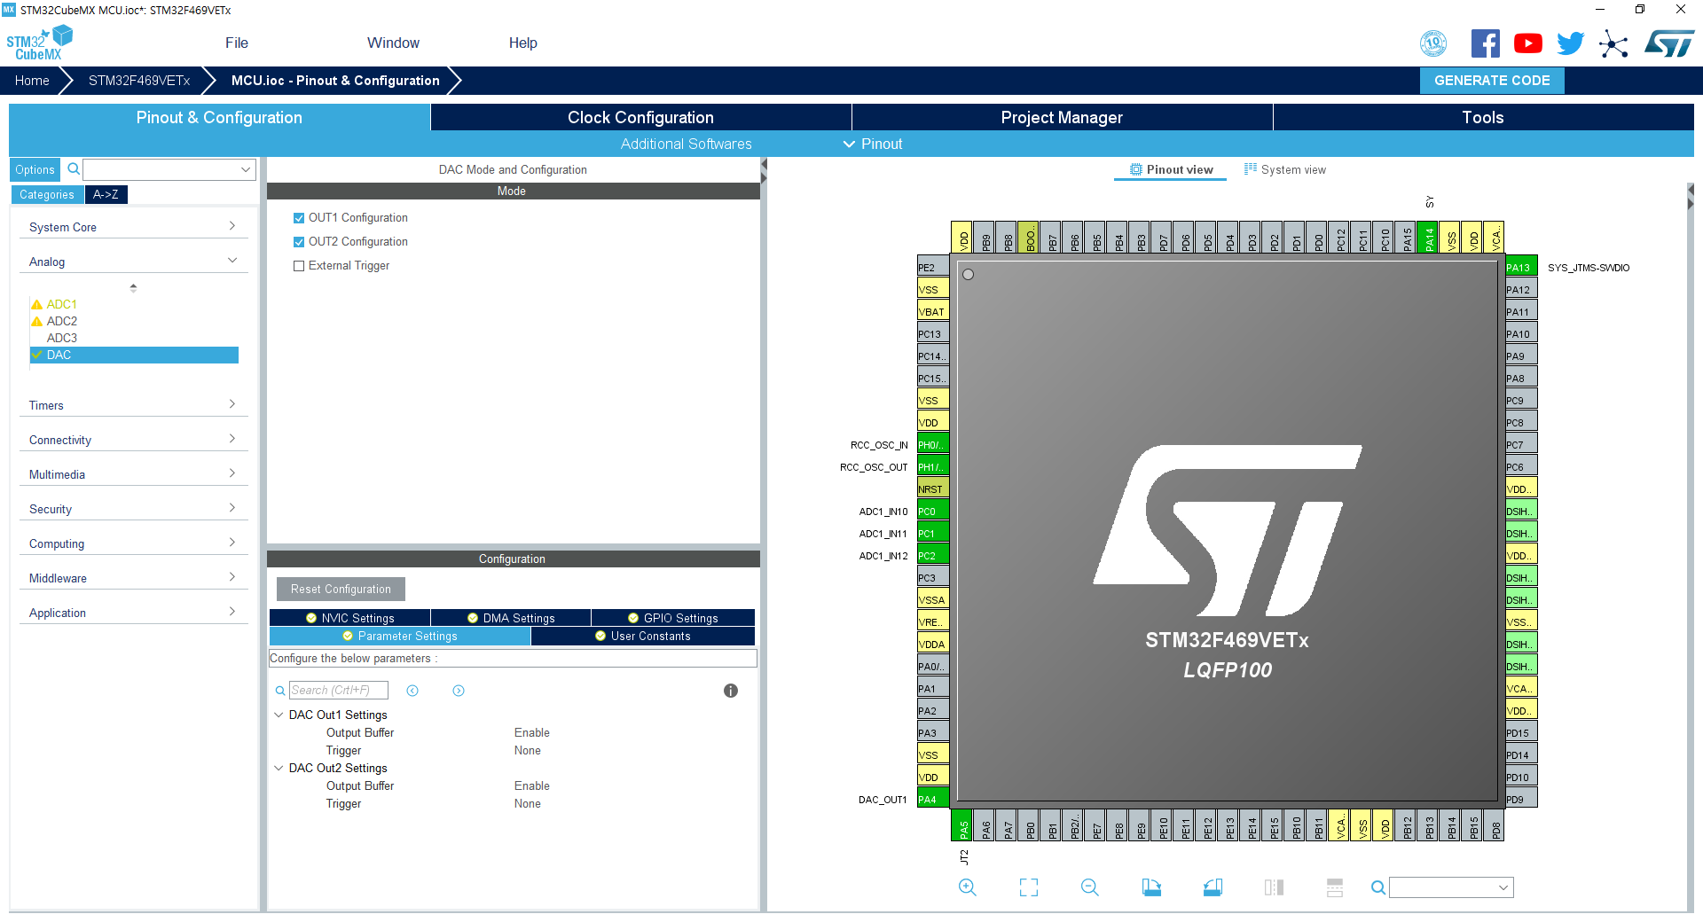Open the Help menu
The width and height of the screenshot is (1703, 922).
522,43
